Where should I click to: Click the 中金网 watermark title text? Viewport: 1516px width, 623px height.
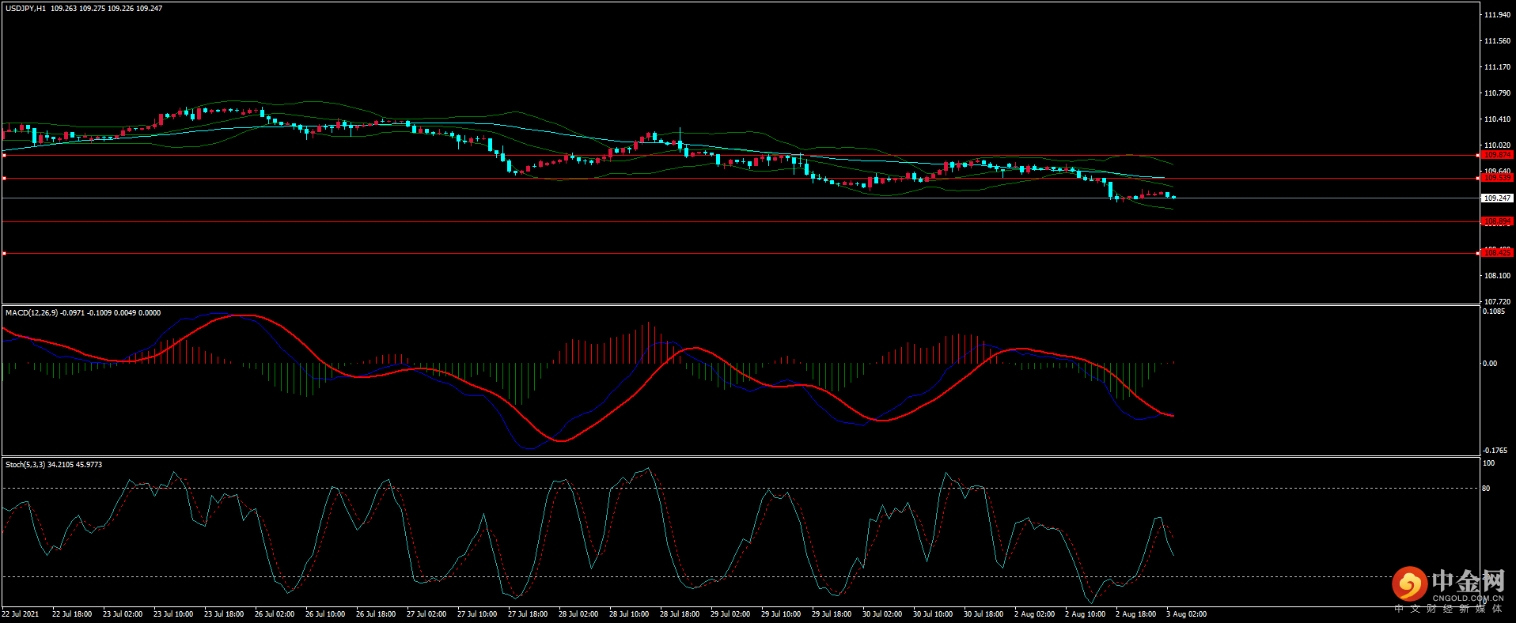coord(1467,581)
